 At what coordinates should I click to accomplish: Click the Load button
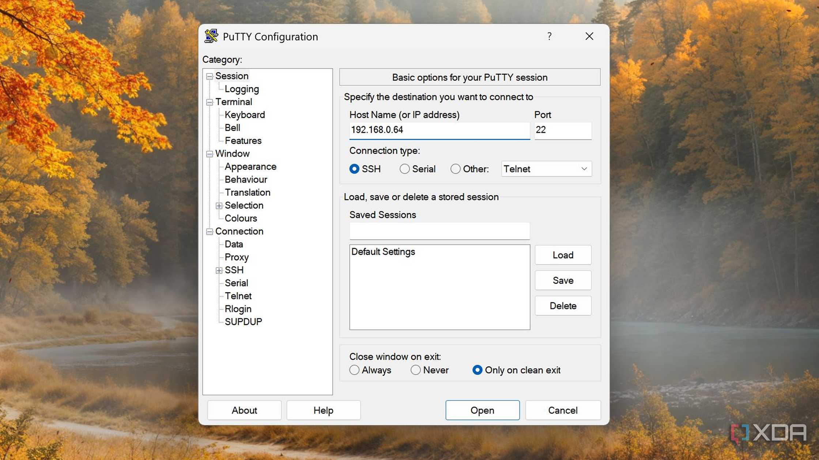(x=563, y=255)
